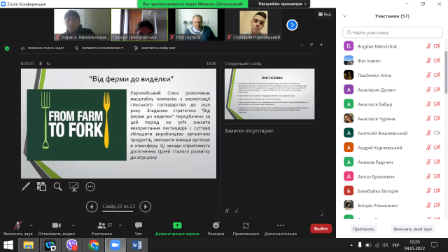The width and height of the screenshot is (448, 252).
Task: Open Word from taskbar
Action: click(137, 245)
